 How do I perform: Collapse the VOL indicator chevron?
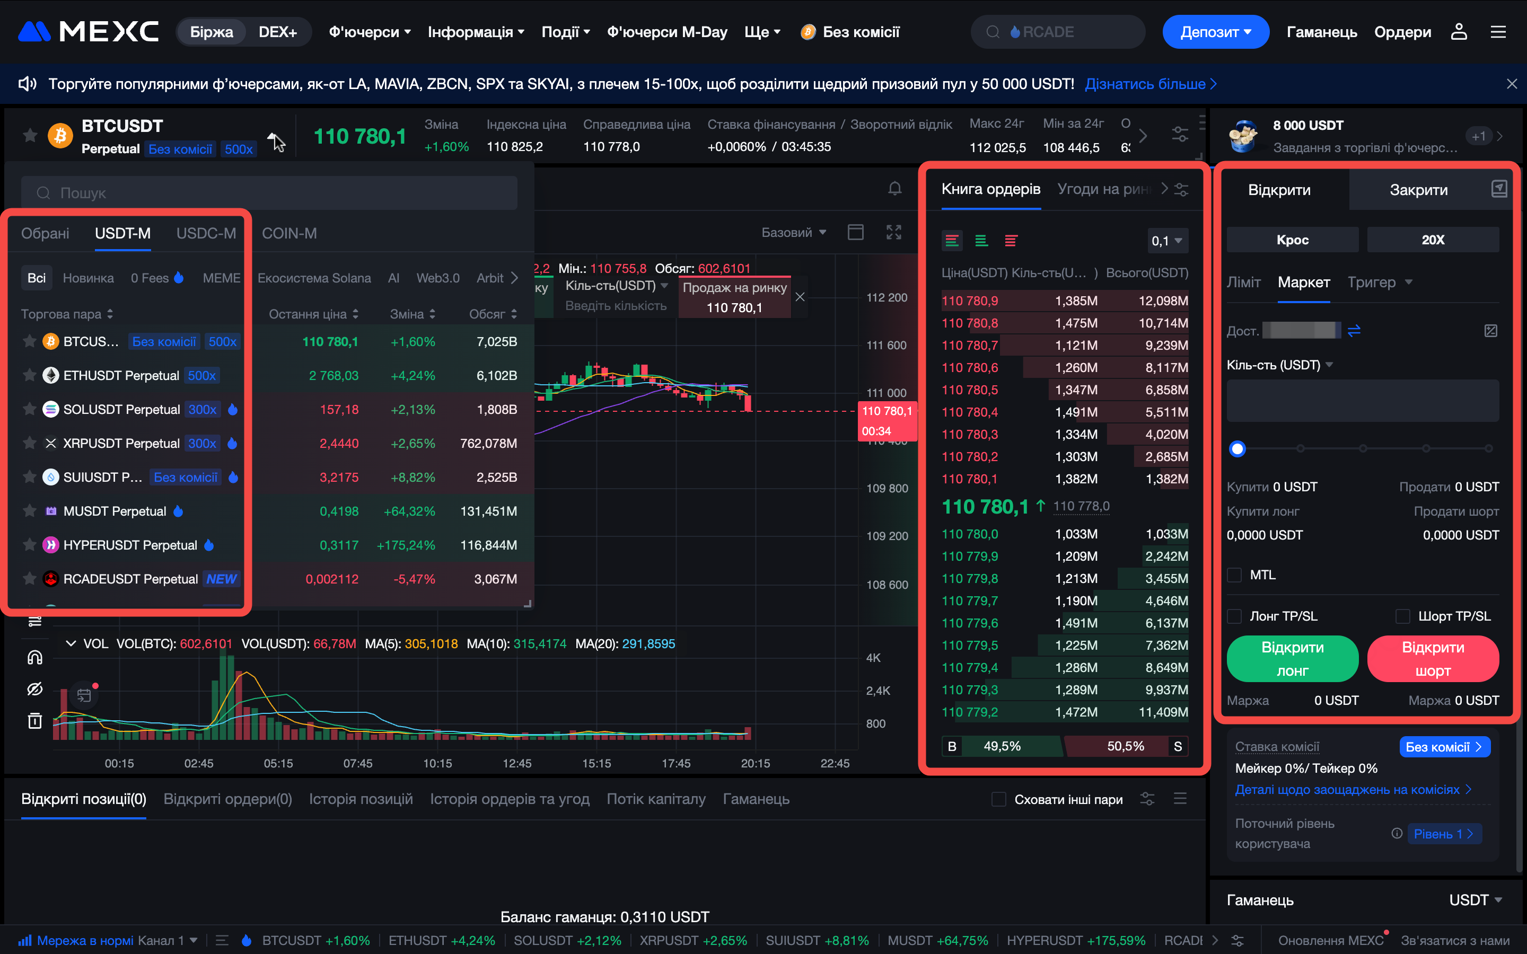coord(71,643)
